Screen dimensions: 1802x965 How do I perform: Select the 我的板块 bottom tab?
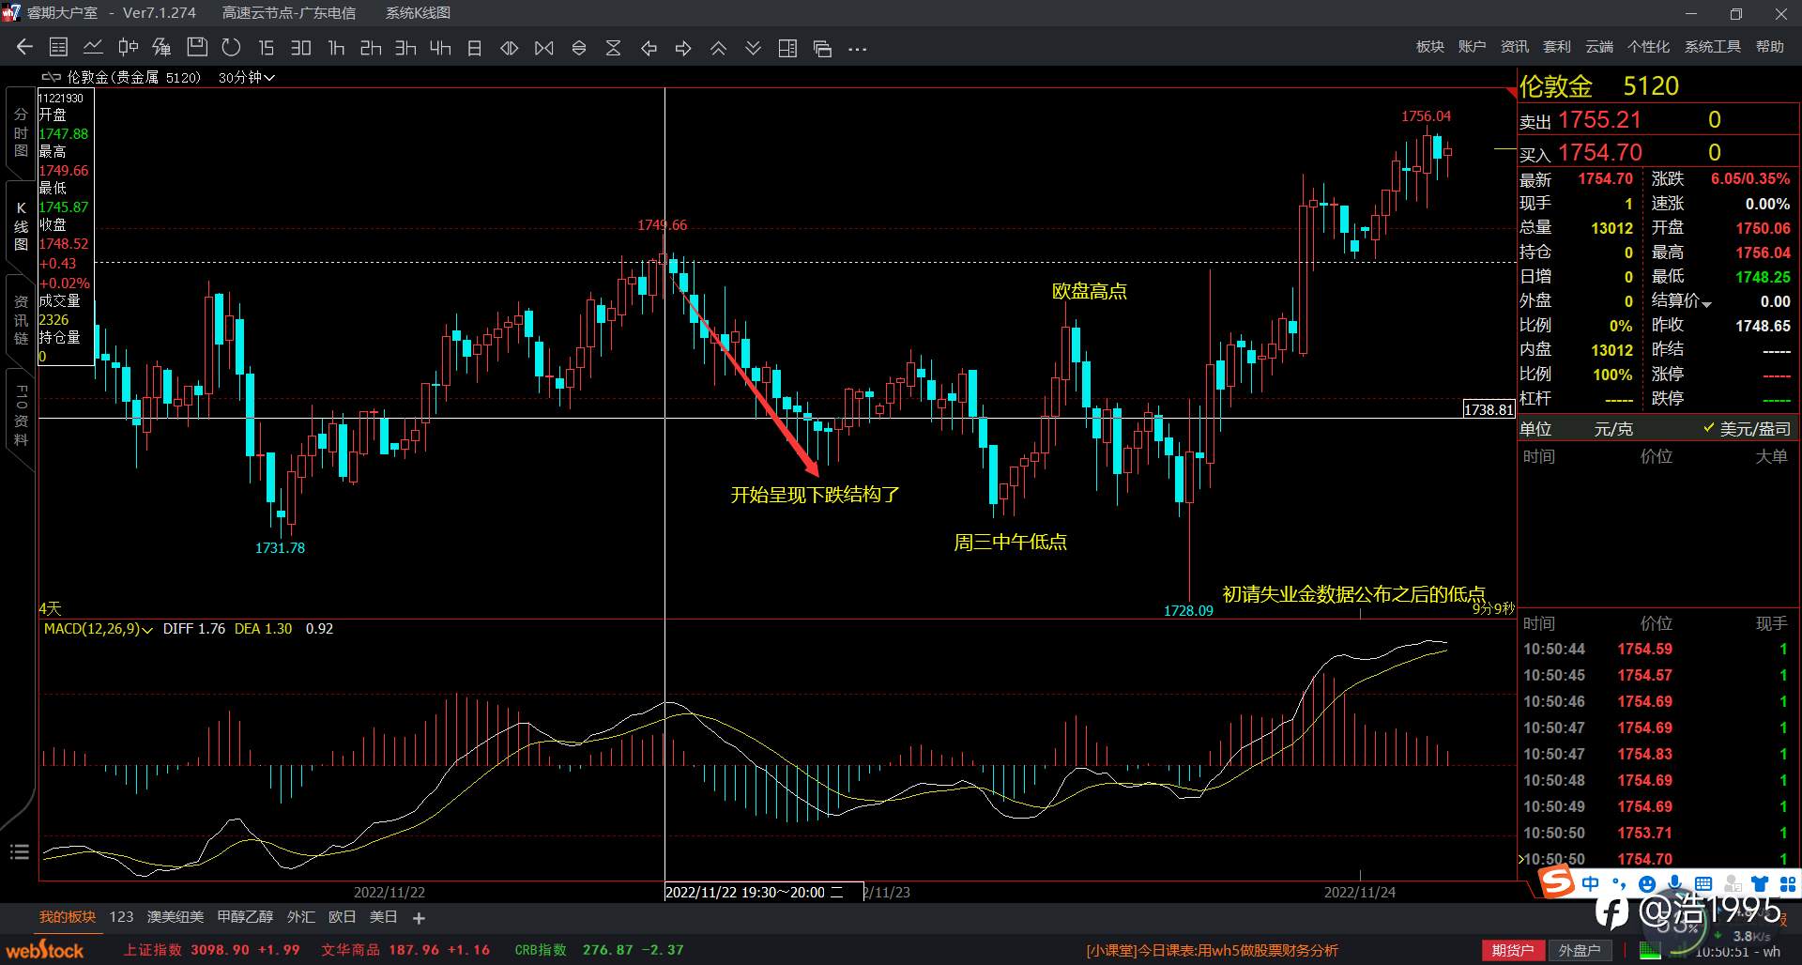coord(68,917)
